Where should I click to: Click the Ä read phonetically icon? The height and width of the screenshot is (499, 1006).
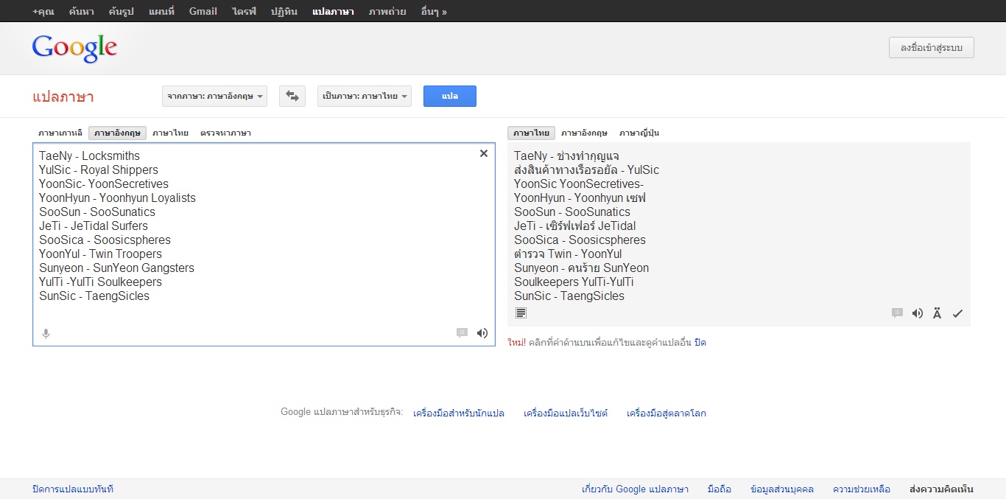pos(937,313)
